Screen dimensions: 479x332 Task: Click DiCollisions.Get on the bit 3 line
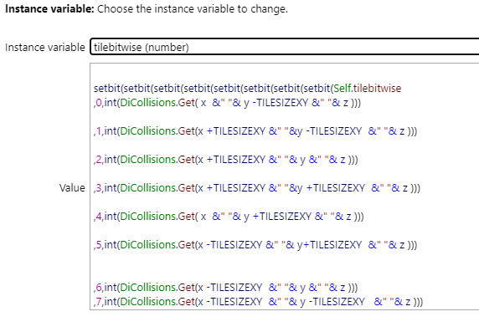pos(157,187)
